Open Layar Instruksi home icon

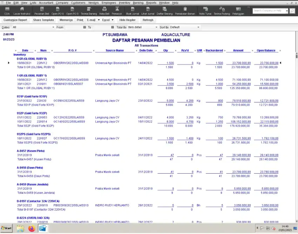22,11
